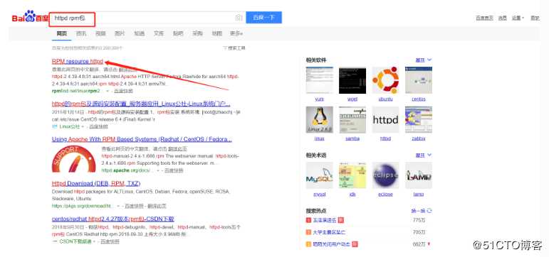Expand the 相关软件 section with 展开
549x257 pixels.
tap(424, 60)
